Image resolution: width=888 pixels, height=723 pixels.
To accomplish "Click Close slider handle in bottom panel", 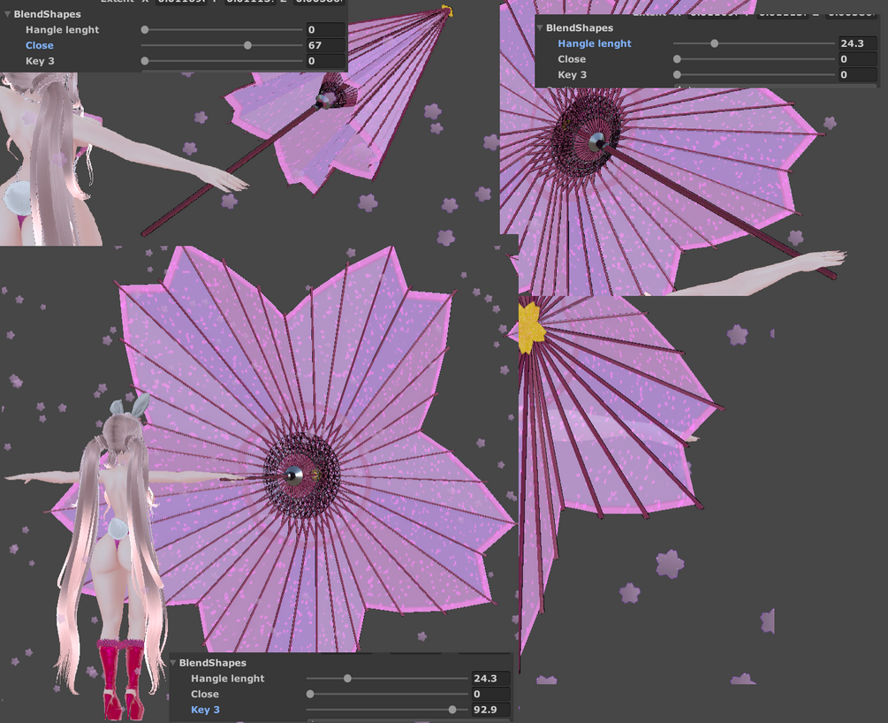I will [x=310, y=694].
